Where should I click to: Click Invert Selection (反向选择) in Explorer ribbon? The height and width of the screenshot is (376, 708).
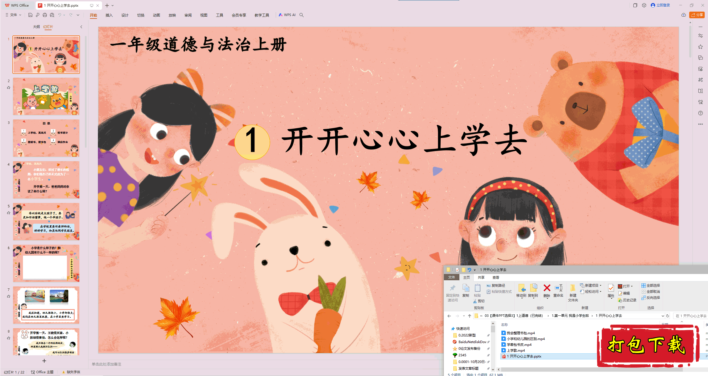pos(650,297)
